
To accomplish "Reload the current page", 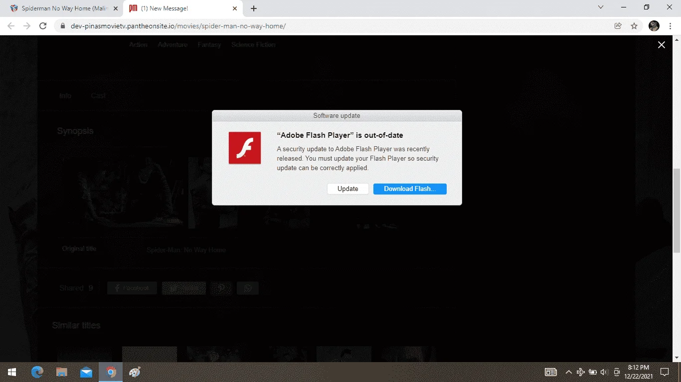I will (43, 26).
